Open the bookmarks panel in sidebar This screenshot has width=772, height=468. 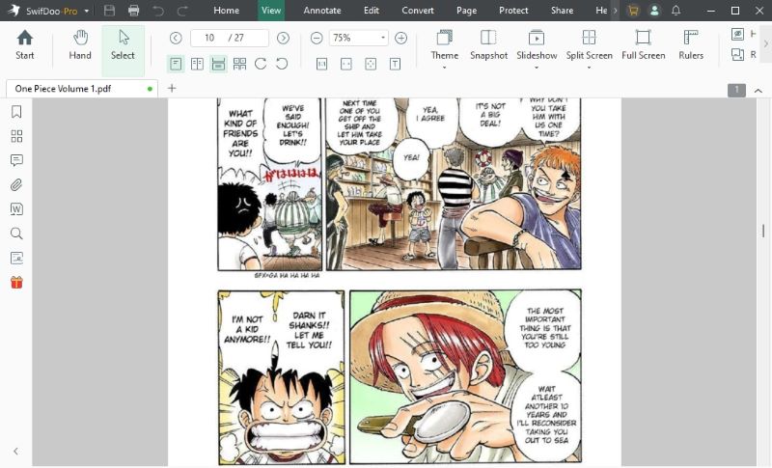(x=16, y=112)
